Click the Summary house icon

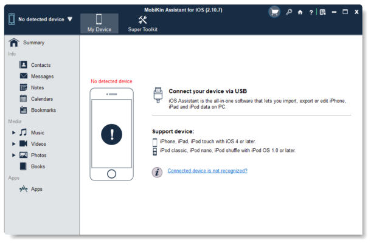coord(14,43)
